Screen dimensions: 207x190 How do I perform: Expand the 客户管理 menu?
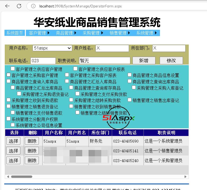pos(39,33)
